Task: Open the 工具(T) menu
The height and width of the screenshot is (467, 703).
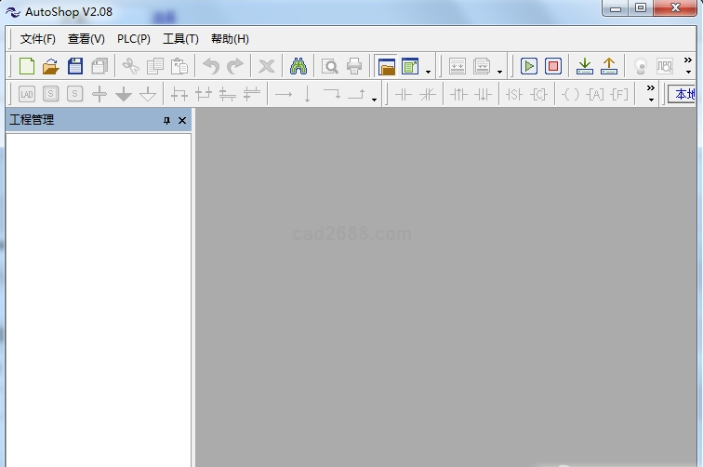Action: 180,39
